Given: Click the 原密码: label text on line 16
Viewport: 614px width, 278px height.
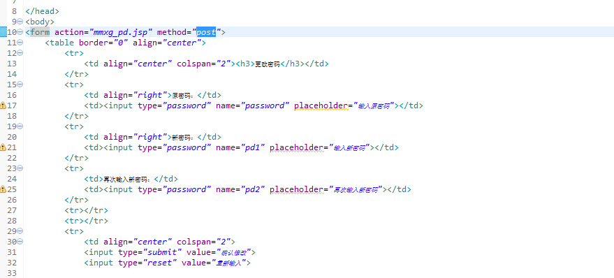Looking at the screenshot, I should click(184, 95).
